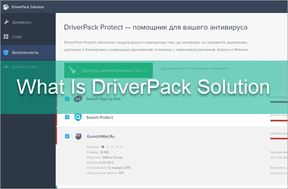
Task: Select the Search Protect row label
Action: tap(100, 117)
